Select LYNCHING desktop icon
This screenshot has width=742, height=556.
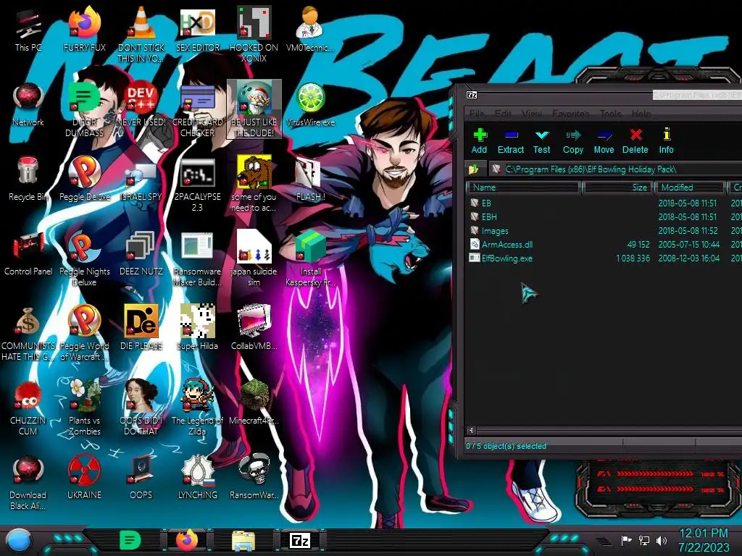coord(198,476)
